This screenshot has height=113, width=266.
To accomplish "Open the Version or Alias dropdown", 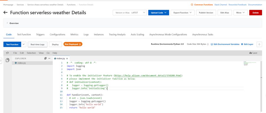I will (130, 12).
